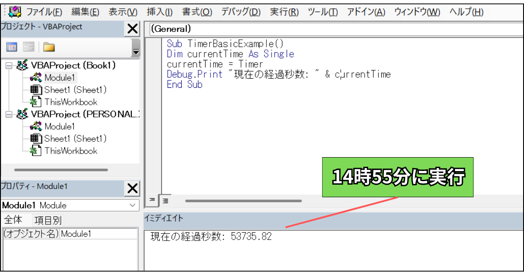The height and width of the screenshot is (275, 524).
Task: Click the project explorer horizontal scrollbar
Action: coord(61,170)
